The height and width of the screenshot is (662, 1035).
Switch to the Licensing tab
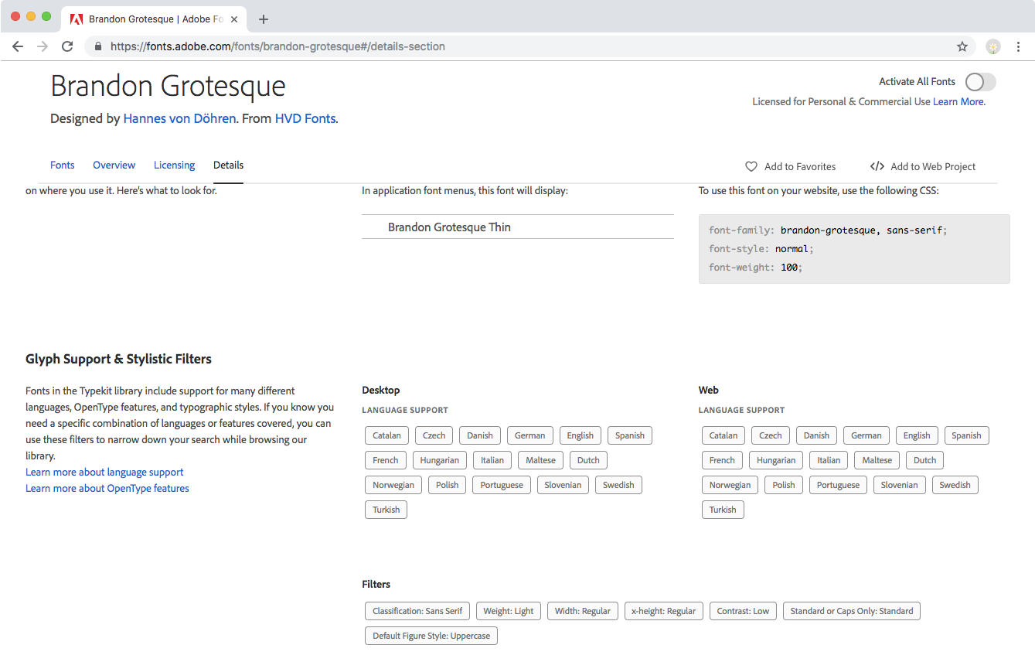[x=174, y=165]
